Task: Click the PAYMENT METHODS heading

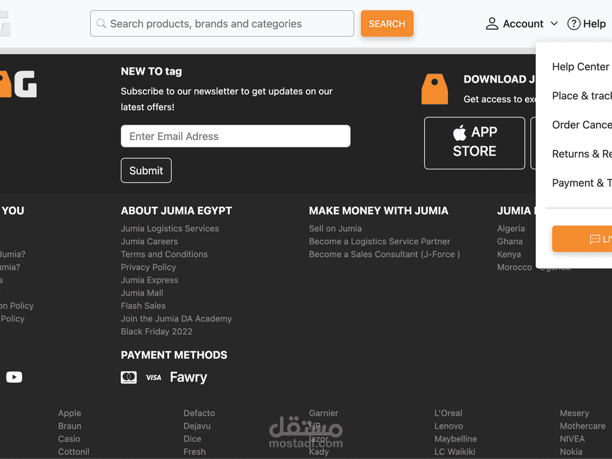Action: point(174,355)
